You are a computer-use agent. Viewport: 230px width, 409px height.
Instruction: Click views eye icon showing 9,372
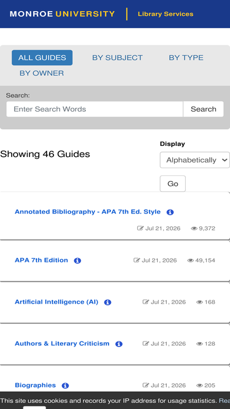coord(194,229)
